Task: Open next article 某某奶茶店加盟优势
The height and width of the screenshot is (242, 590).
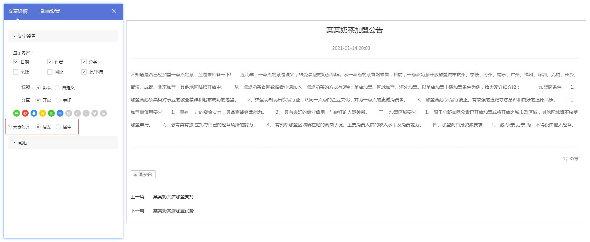Action: point(173,211)
